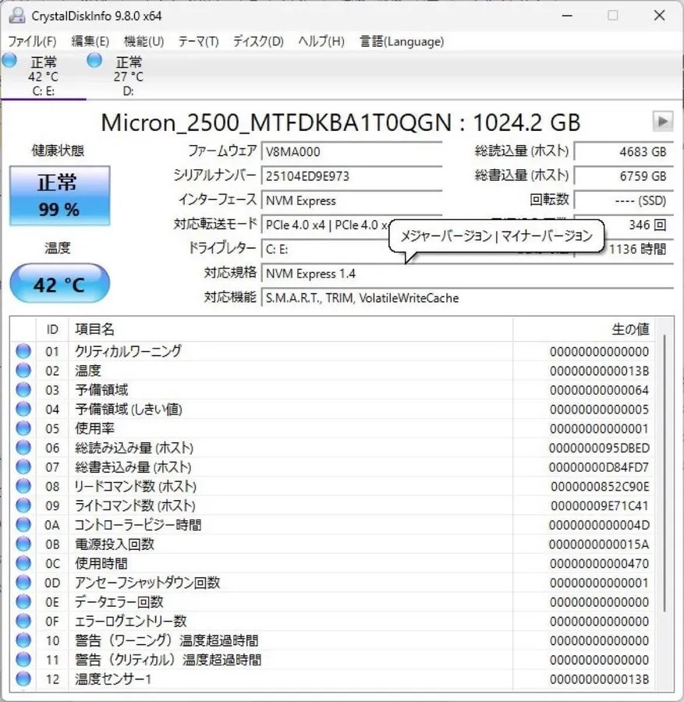Viewport: 684px width, 702px height.
Task: Select the D: disk tab at 27 °C
Action: click(x=129, y=75)
